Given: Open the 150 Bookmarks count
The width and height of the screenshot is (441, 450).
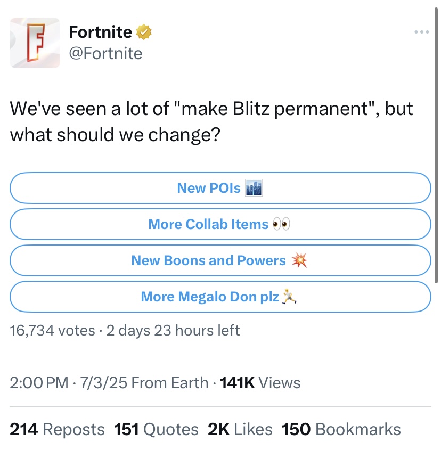Looking at the screenshot, I should [341, 429].
